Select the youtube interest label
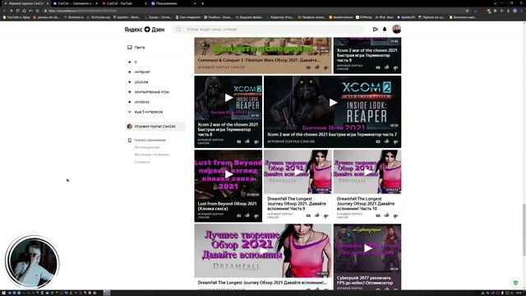Viewport: 526px width, 296px height. coord(141,82)
